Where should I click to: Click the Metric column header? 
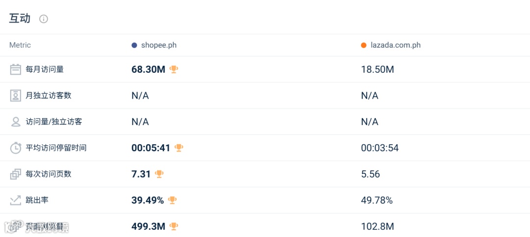(20, 45)
